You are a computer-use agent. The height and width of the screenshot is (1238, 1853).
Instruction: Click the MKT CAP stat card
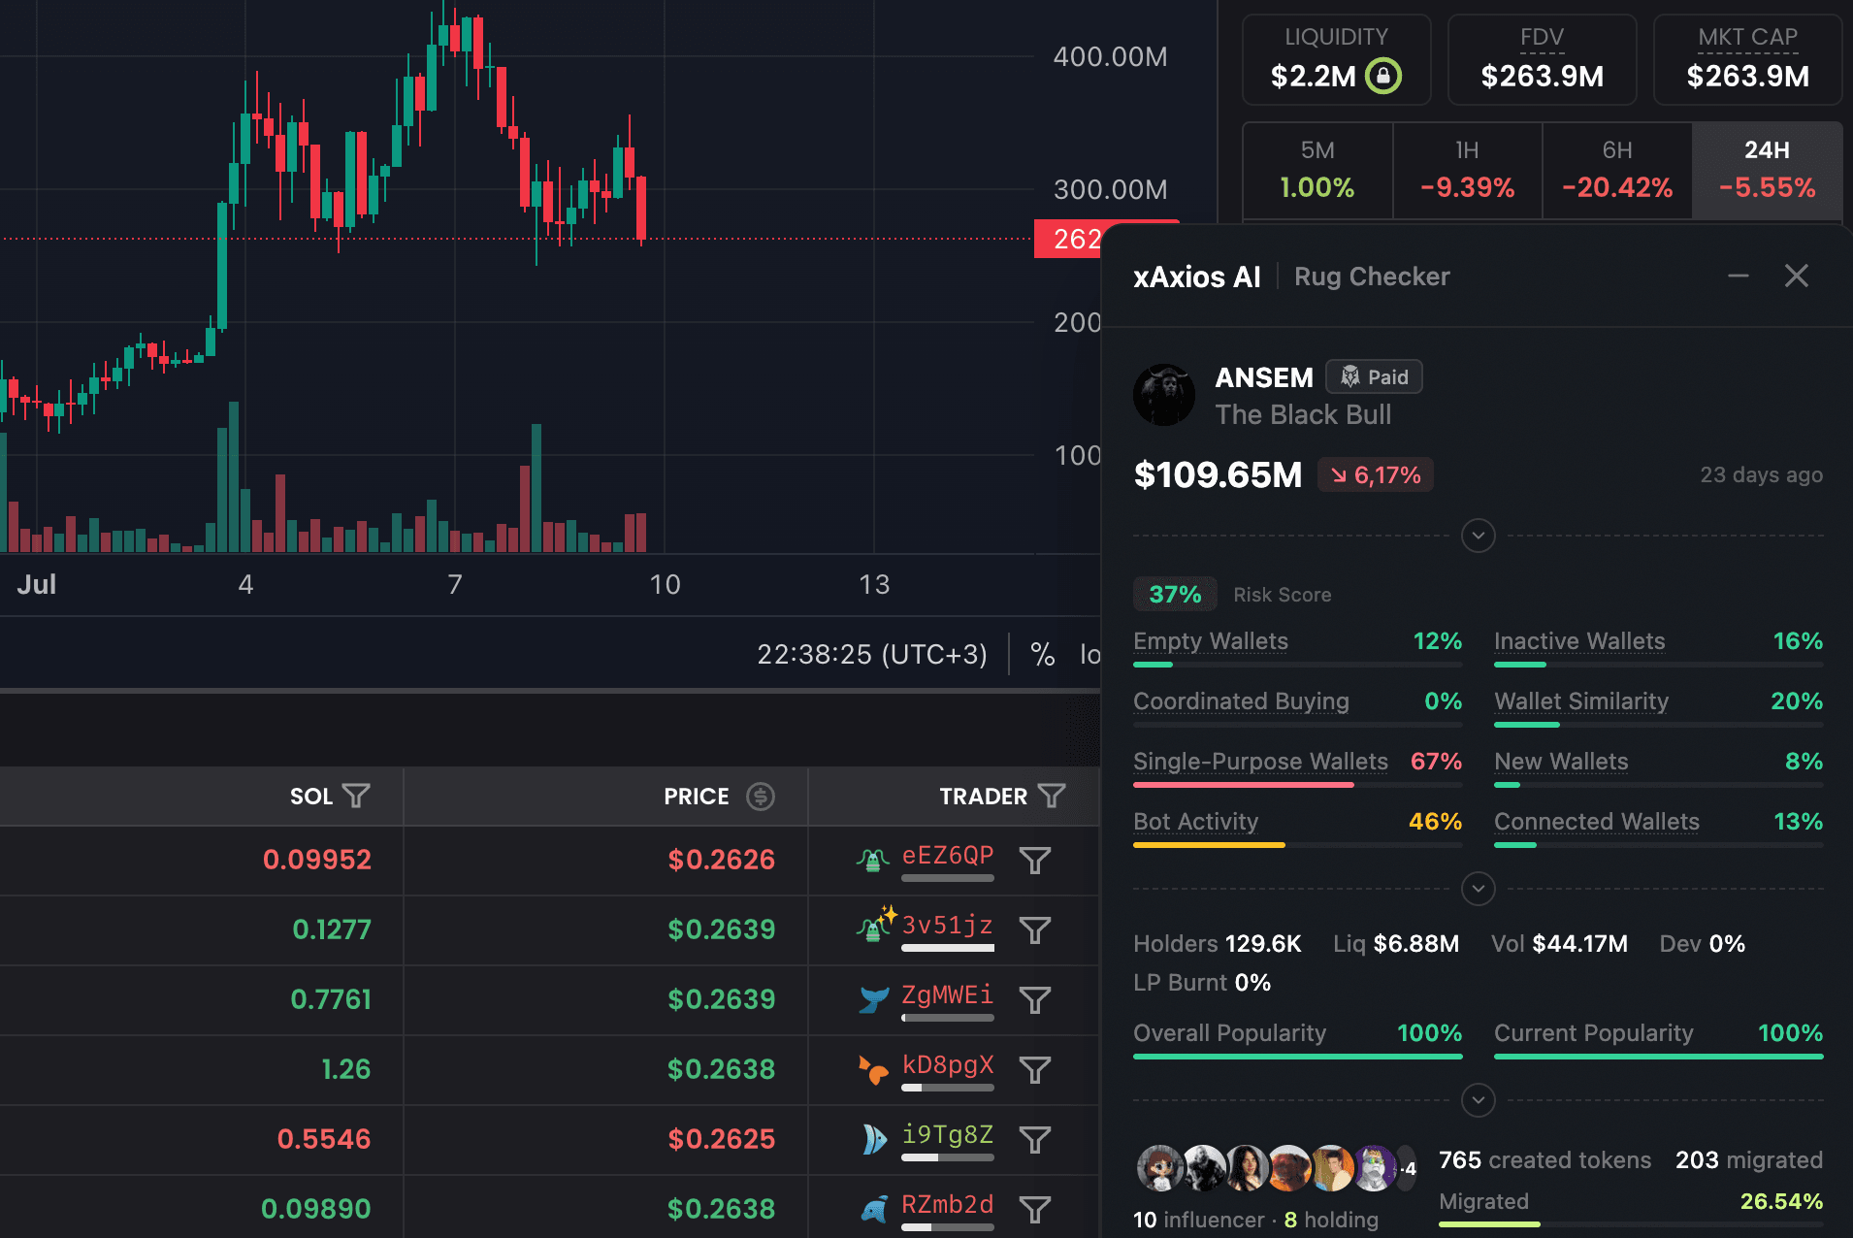point(1748,60)
